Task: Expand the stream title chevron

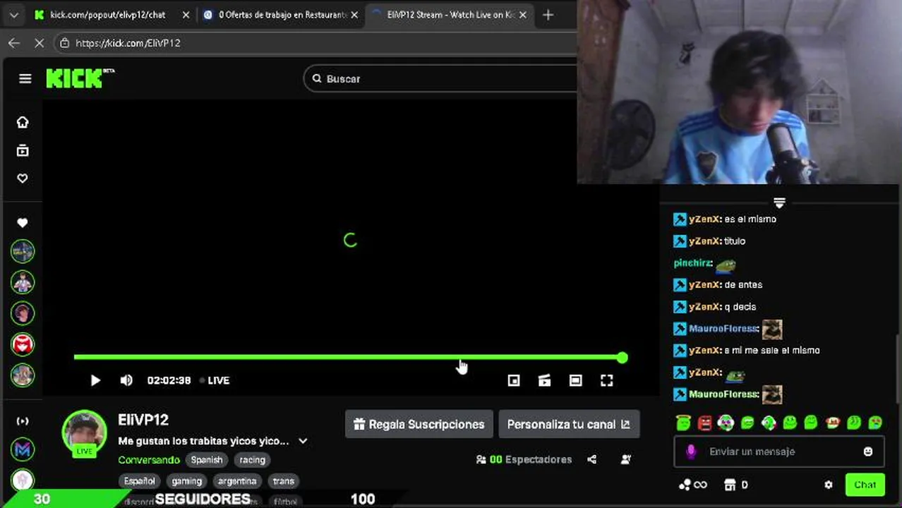Action: click(303, 441)
